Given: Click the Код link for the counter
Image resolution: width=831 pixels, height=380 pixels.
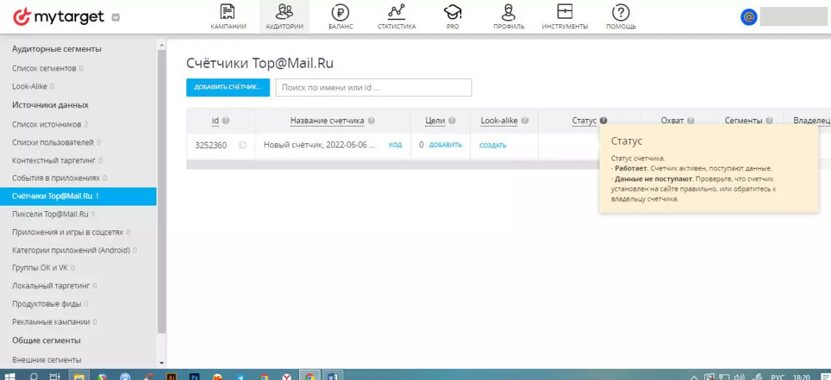Looking at the screenshot, I should [395, 145].
